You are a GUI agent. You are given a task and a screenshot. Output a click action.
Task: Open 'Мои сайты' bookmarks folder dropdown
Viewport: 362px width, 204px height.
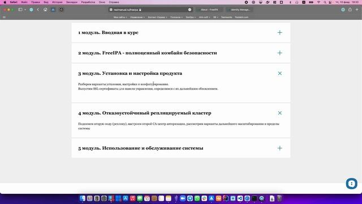120,17
